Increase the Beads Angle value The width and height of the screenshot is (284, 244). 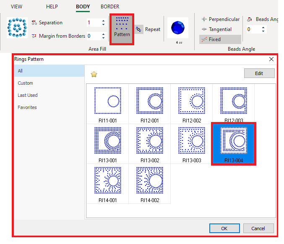(263, 27)
